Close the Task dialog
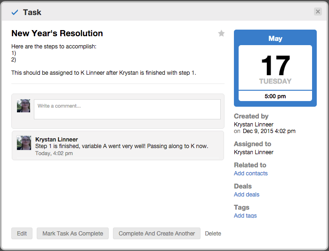The image size is (329, 251). 318,12
